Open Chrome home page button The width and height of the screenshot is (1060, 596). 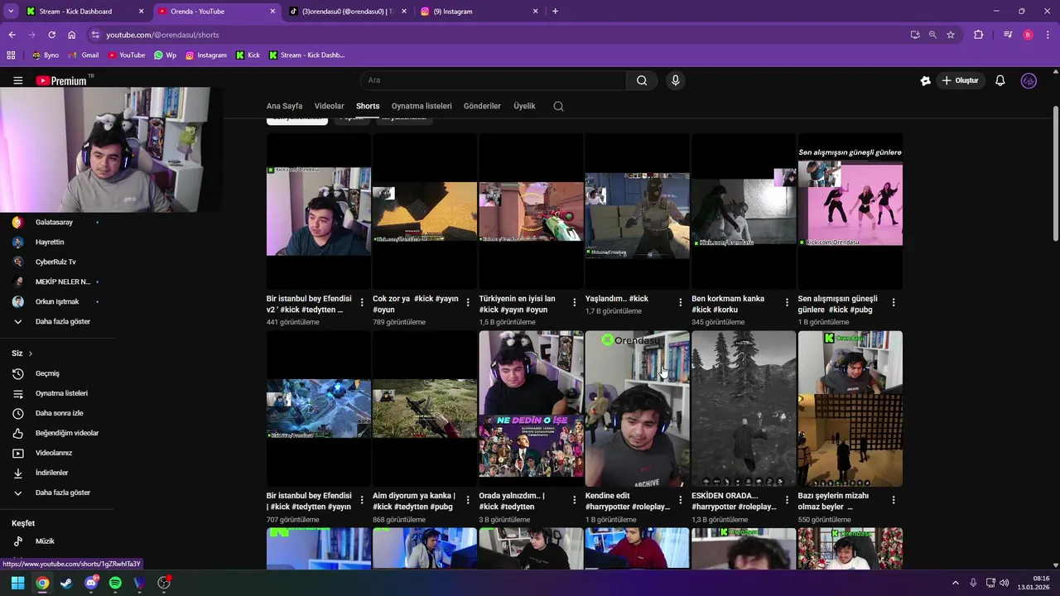(71, 35)
